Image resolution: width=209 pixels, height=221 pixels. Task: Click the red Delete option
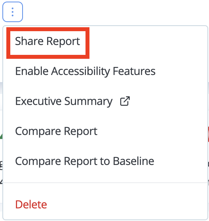click(31, 204)
